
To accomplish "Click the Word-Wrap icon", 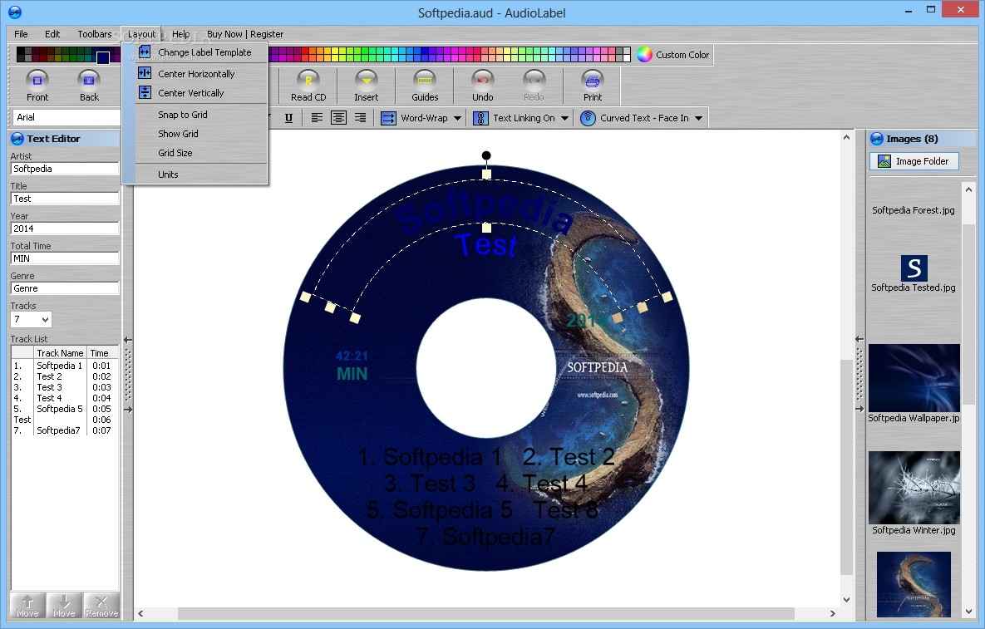I will coord(389,118).
